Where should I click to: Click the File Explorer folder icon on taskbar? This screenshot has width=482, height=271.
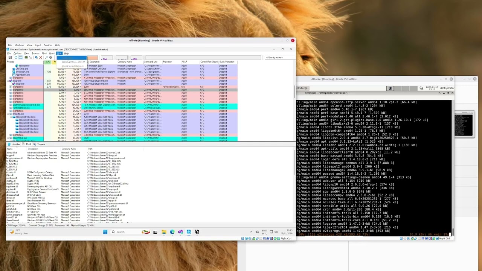point(164,232)
